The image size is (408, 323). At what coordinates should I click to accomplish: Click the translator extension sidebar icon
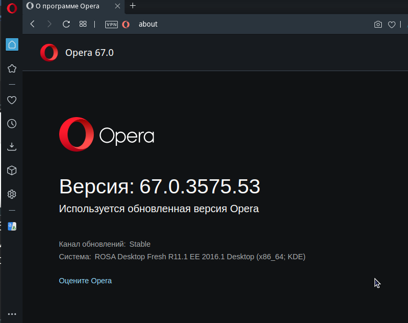pos(12,226)
